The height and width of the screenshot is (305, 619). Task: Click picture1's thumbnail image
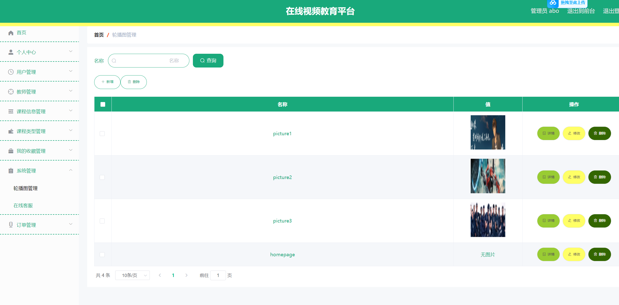(488, 132)
